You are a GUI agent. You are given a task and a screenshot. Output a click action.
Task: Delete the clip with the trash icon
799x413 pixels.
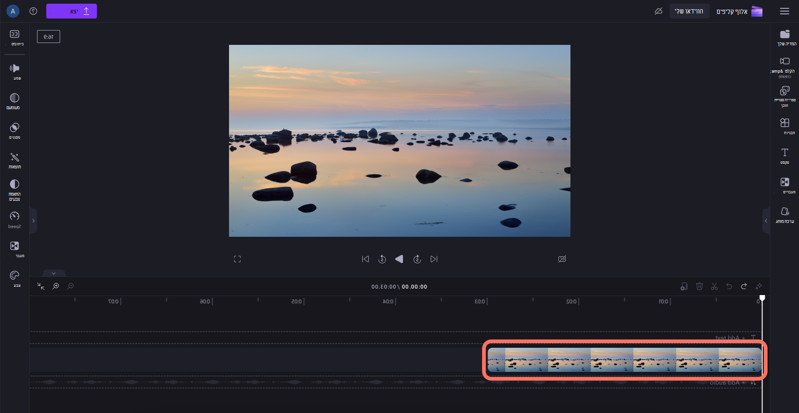(x=700, y=286)
